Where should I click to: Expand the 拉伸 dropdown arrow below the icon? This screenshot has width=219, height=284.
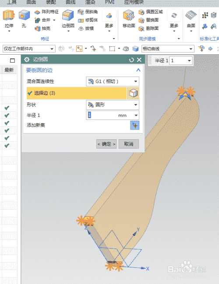pyautogui.click(x=9, y=32)
